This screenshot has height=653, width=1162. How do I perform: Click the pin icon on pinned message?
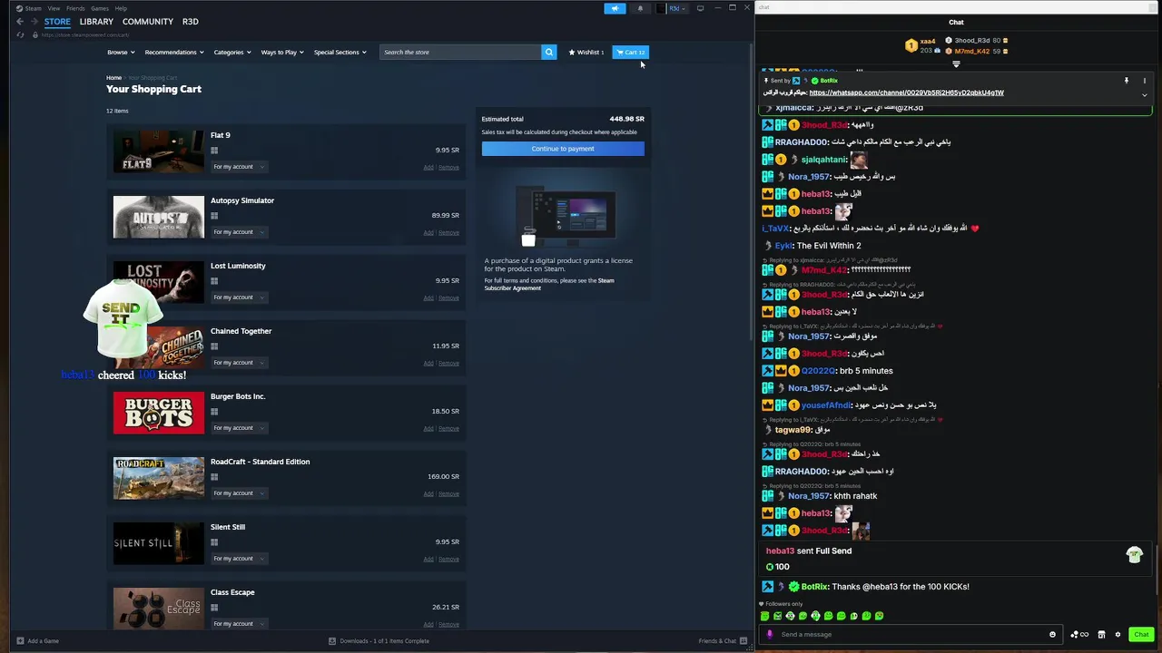(1127, 81)
